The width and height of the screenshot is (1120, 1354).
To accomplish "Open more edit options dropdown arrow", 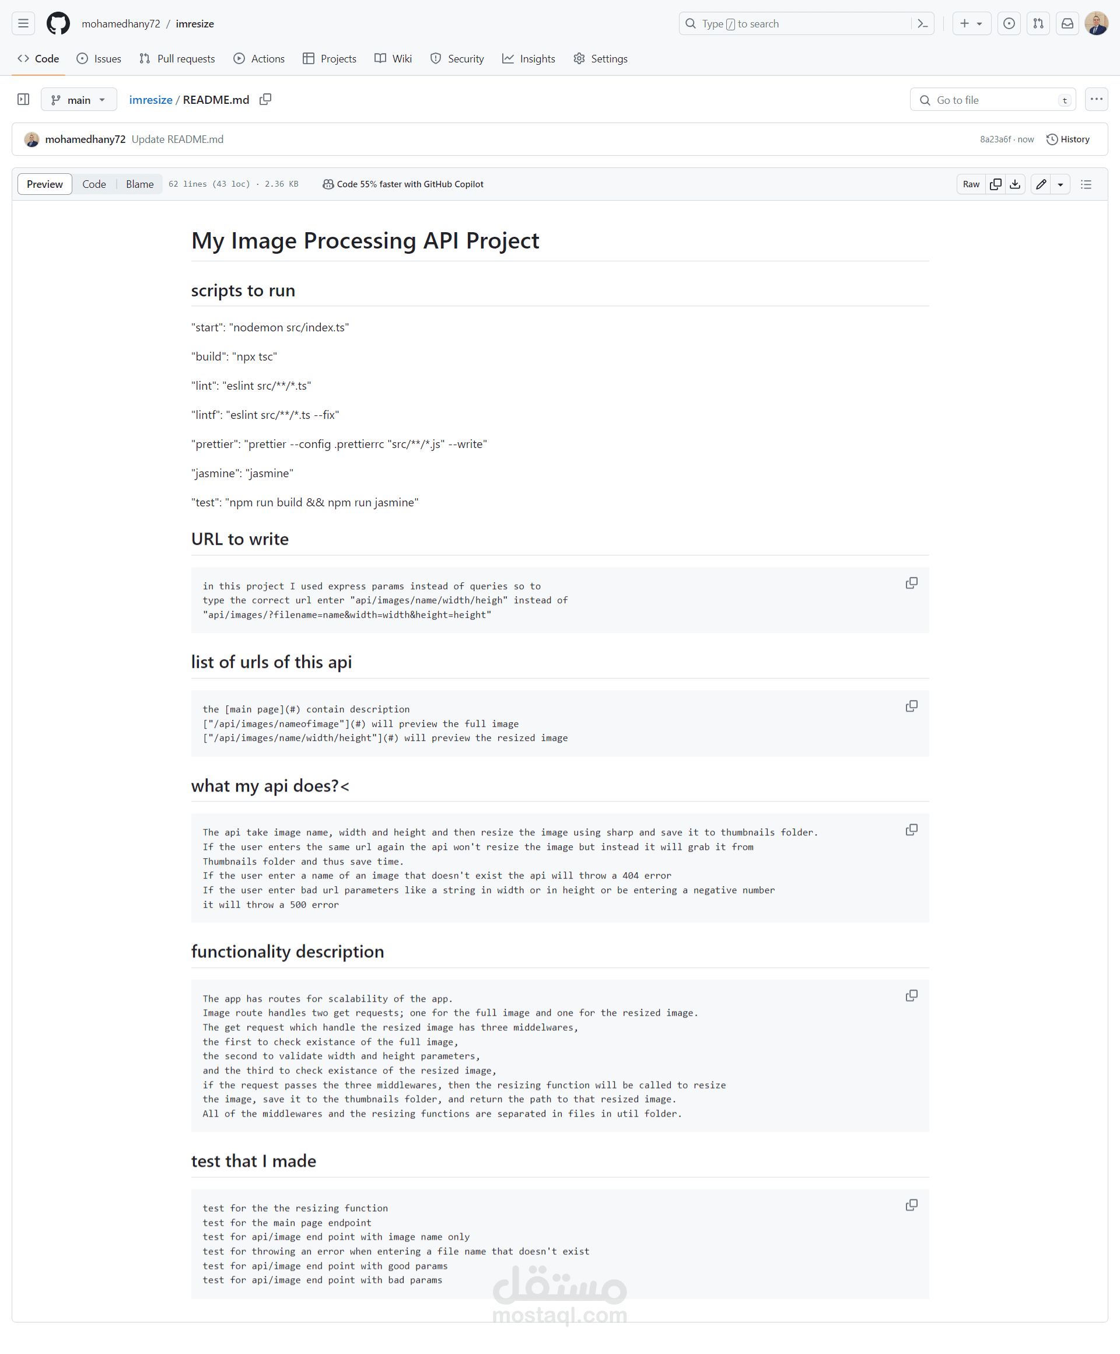I will click(1060, 184).
